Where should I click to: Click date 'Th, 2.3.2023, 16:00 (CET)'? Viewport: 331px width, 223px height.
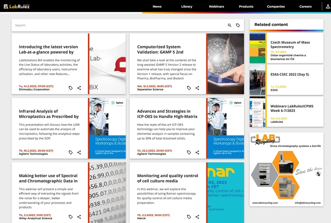[x=153, y=215]
